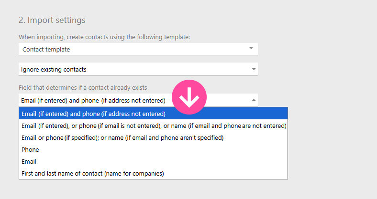Collapse the open field dropdown using its up arrow
The width and height of the screenshot is (377, 199).
click(254, 100)
